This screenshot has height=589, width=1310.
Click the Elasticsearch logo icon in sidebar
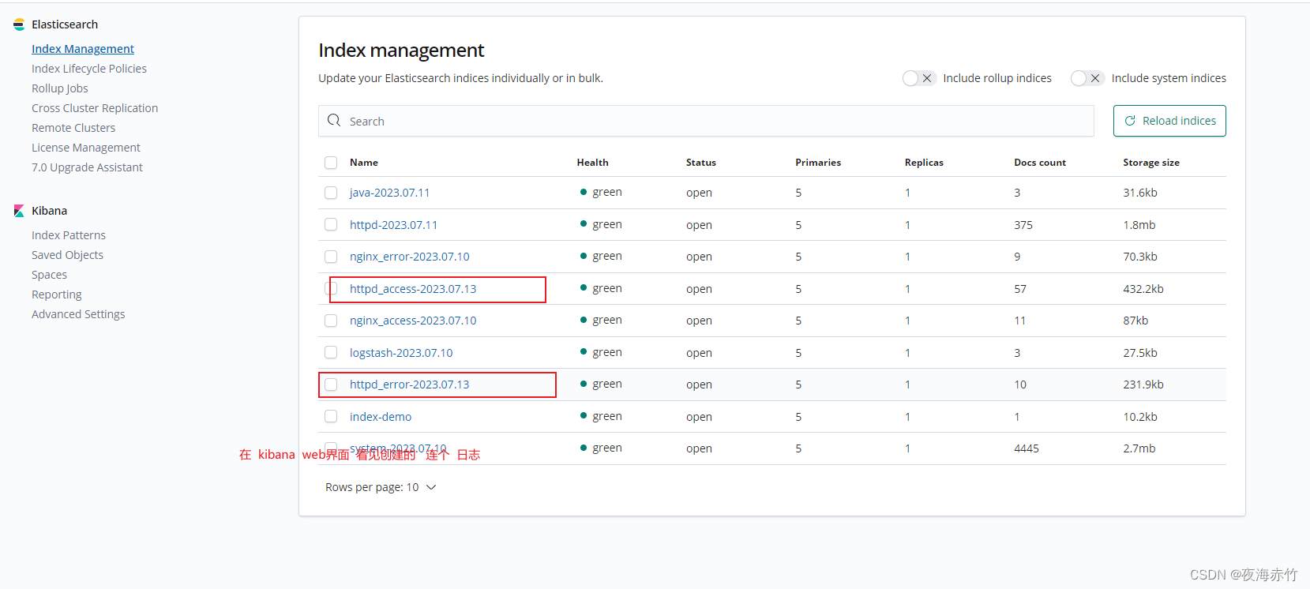19,24
